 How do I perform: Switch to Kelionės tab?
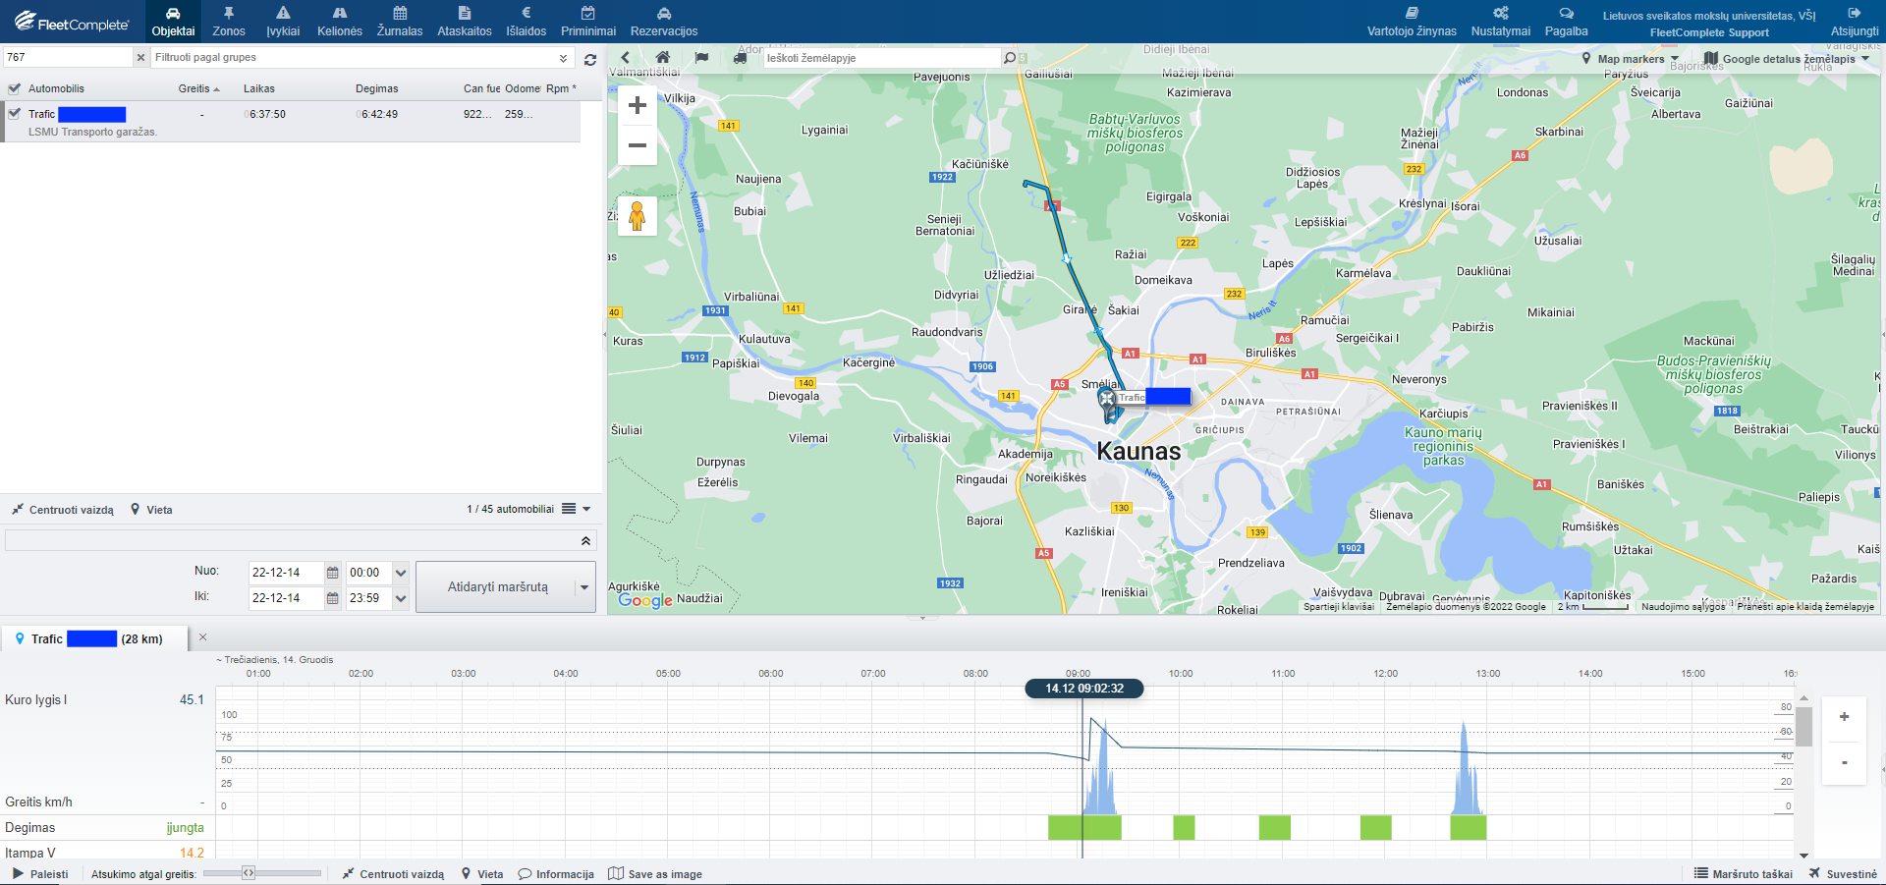(x=340, y=22)
